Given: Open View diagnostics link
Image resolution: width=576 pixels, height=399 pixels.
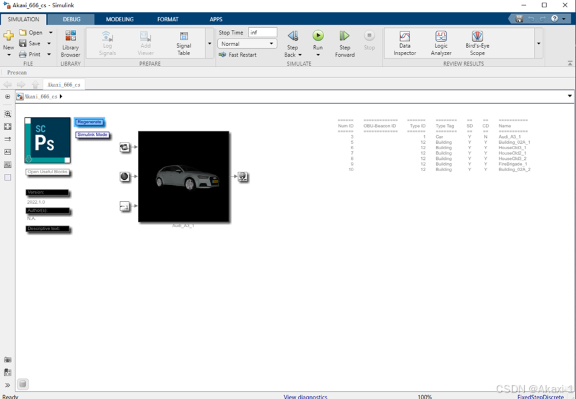Looking at the screenshot, I should click(x=305, y=396).
